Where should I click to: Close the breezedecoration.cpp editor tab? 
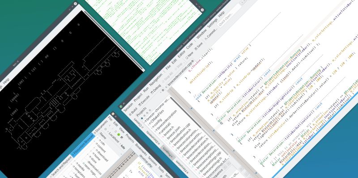(x=193, y=61)
